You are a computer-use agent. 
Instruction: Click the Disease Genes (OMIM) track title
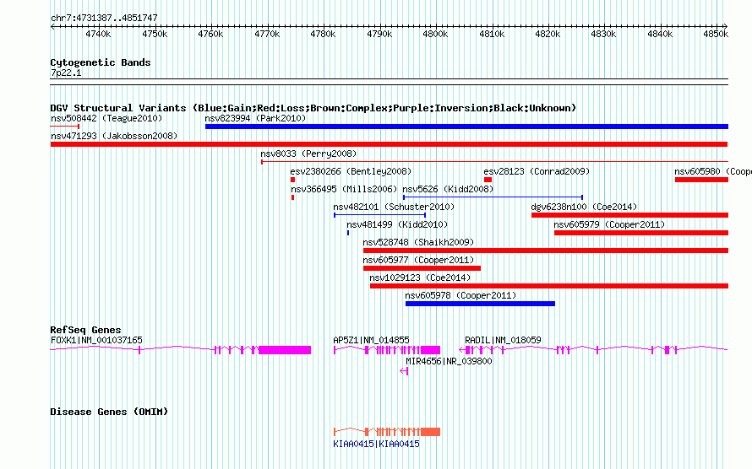pyautogui.click(x=109, y=412)
